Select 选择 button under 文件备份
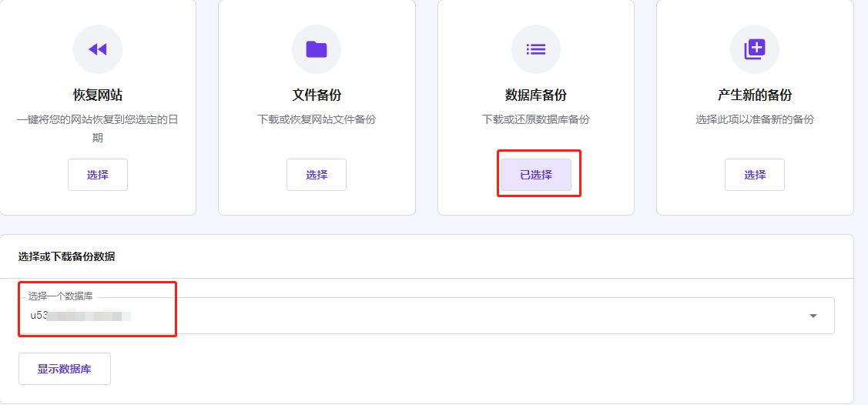This screenshot has height=405, width=868. [317, 175]
